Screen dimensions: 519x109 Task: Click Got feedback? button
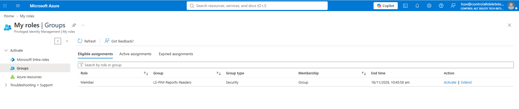[x=119, y=41]
